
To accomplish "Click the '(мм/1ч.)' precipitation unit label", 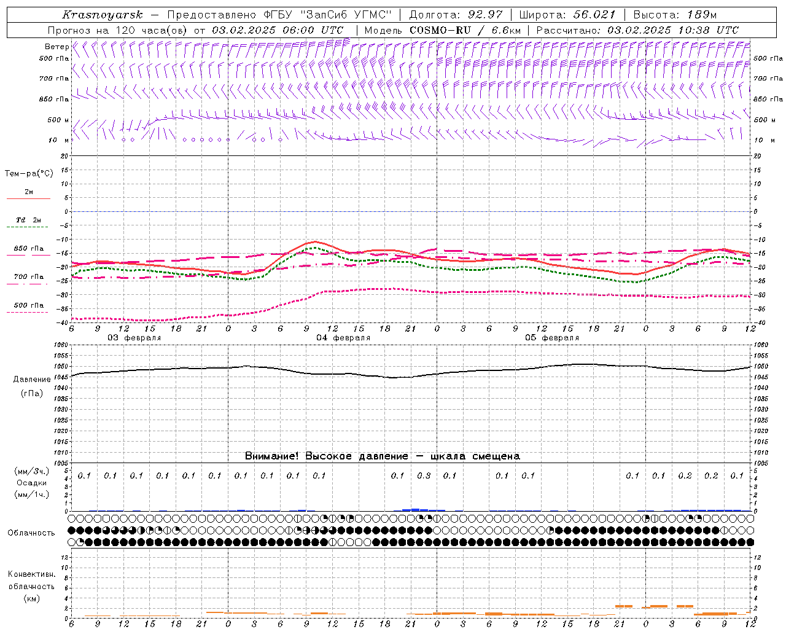I will (32, 494).
